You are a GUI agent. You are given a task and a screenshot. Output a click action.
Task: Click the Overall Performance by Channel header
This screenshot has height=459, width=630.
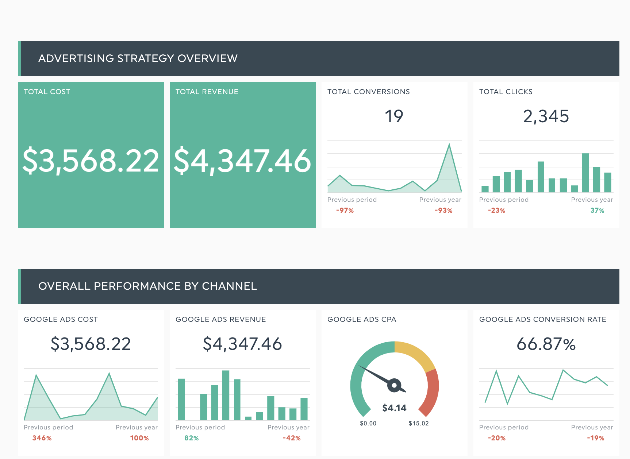(147, 286)
